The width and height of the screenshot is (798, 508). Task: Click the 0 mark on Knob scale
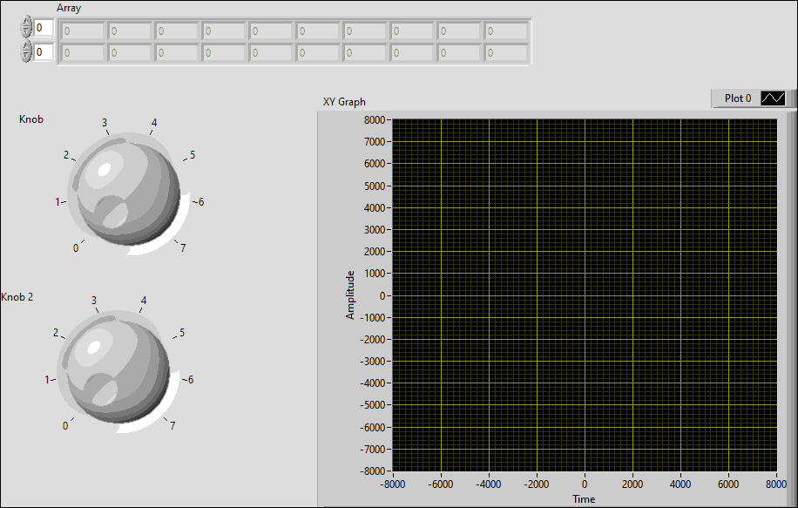point(76,247)
